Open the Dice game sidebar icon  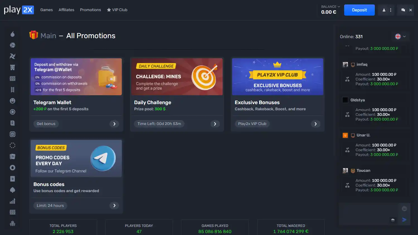13,45
